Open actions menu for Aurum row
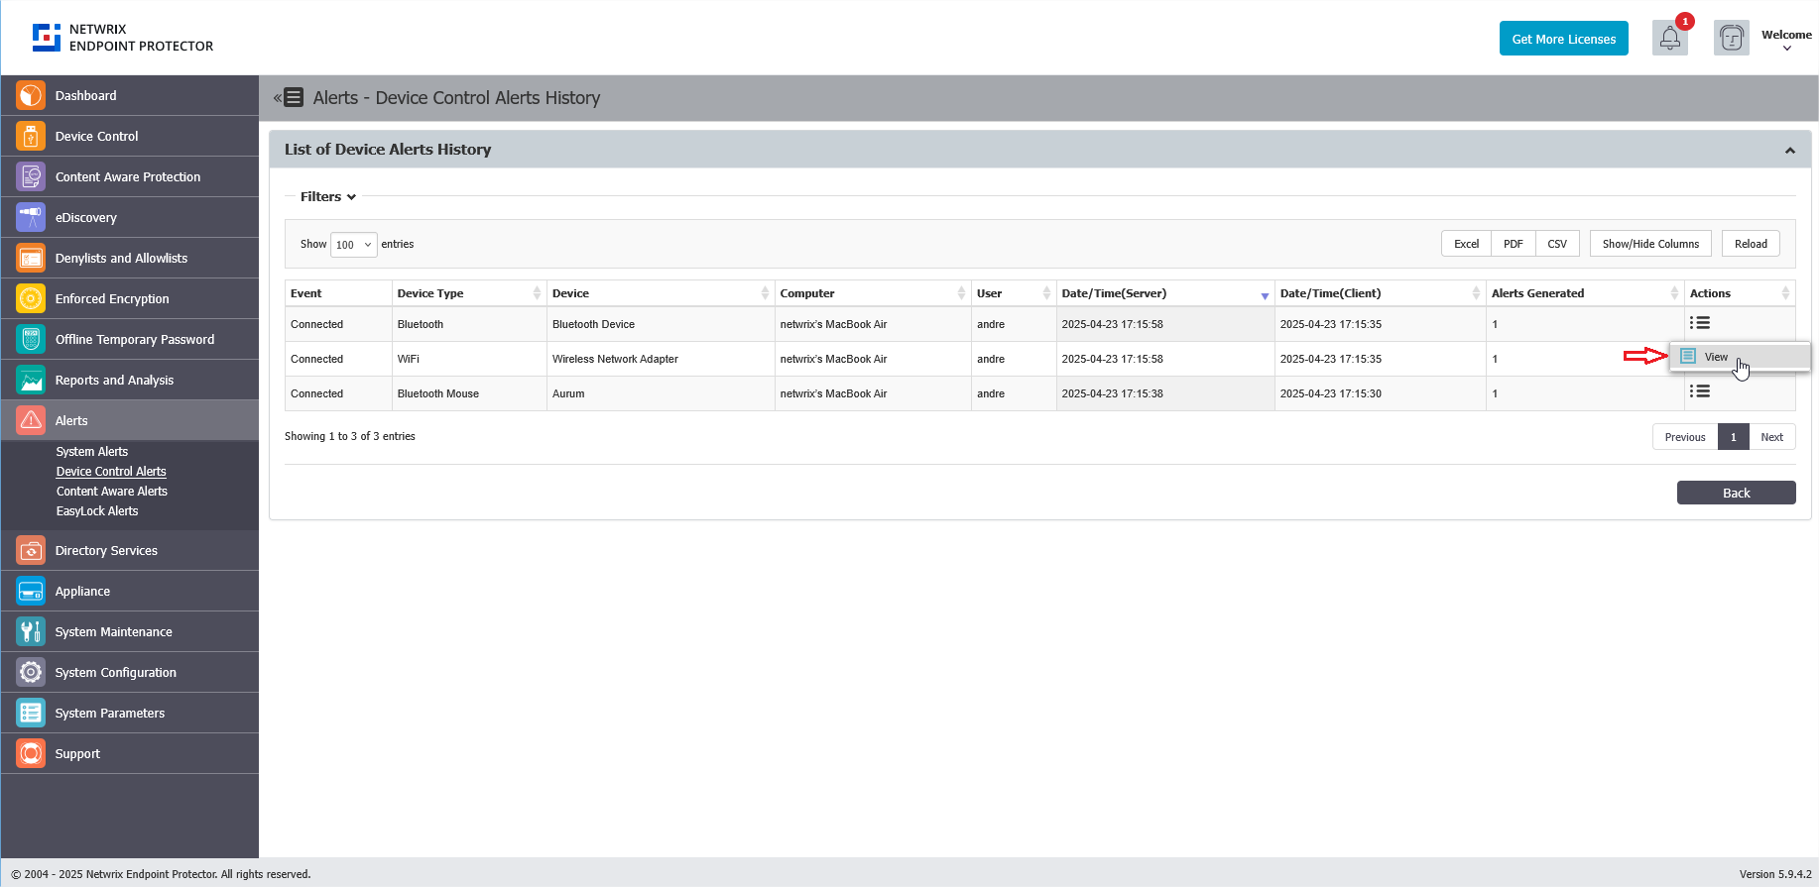 1700,391
